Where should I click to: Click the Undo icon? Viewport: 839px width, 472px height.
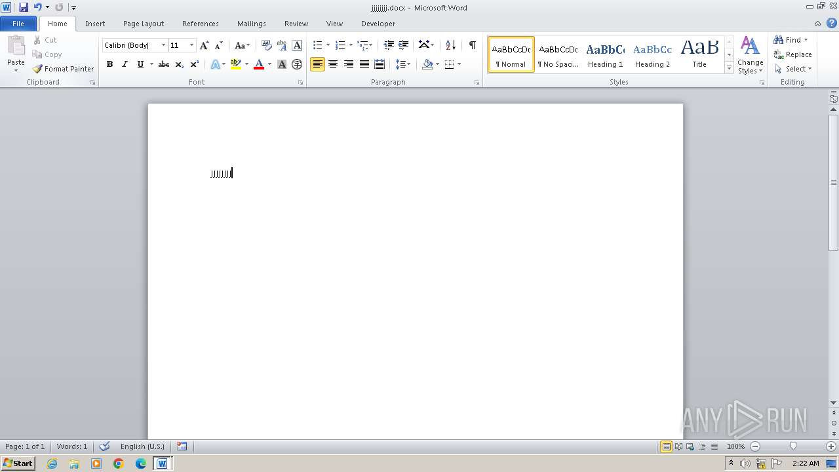[38, 7]
